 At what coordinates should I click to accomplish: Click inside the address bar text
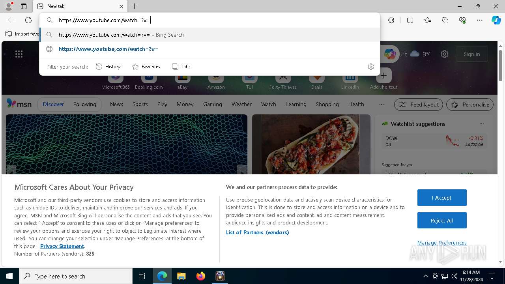pos(105,20)
